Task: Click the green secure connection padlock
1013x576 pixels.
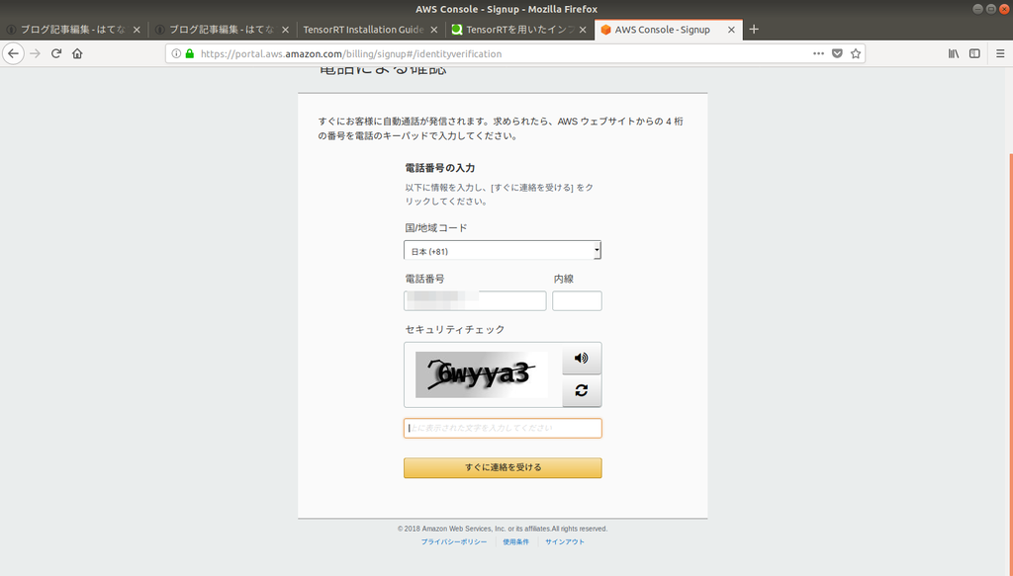Action: tap(189, 53)
